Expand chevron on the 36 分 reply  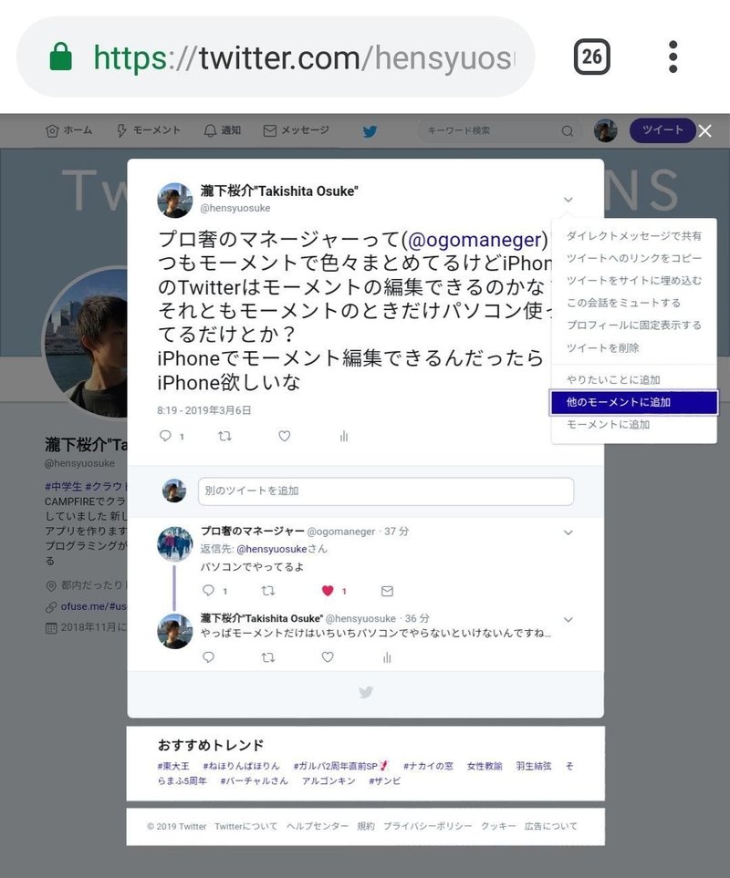[568, 619]
